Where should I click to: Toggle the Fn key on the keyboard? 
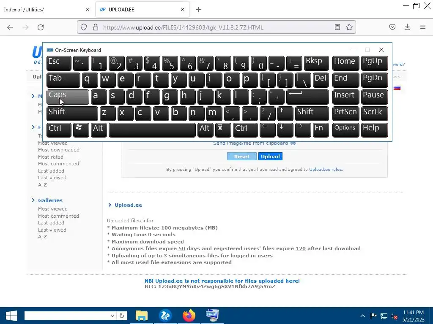[x=321, y=130]
